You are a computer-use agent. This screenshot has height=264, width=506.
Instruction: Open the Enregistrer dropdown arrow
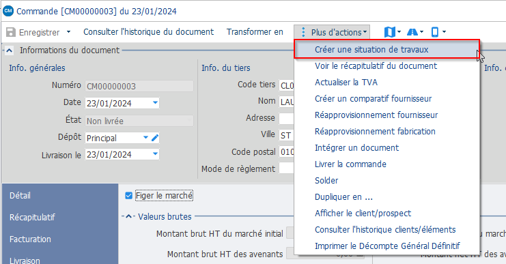click(68, 32)
